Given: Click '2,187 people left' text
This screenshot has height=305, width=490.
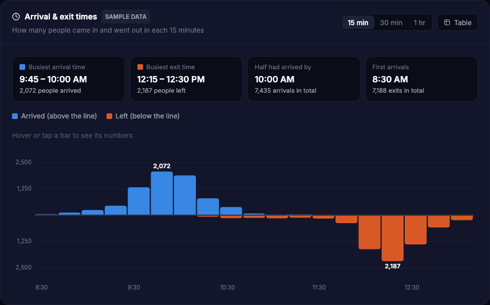Looking at the screenshot, I should click(161, 90).
